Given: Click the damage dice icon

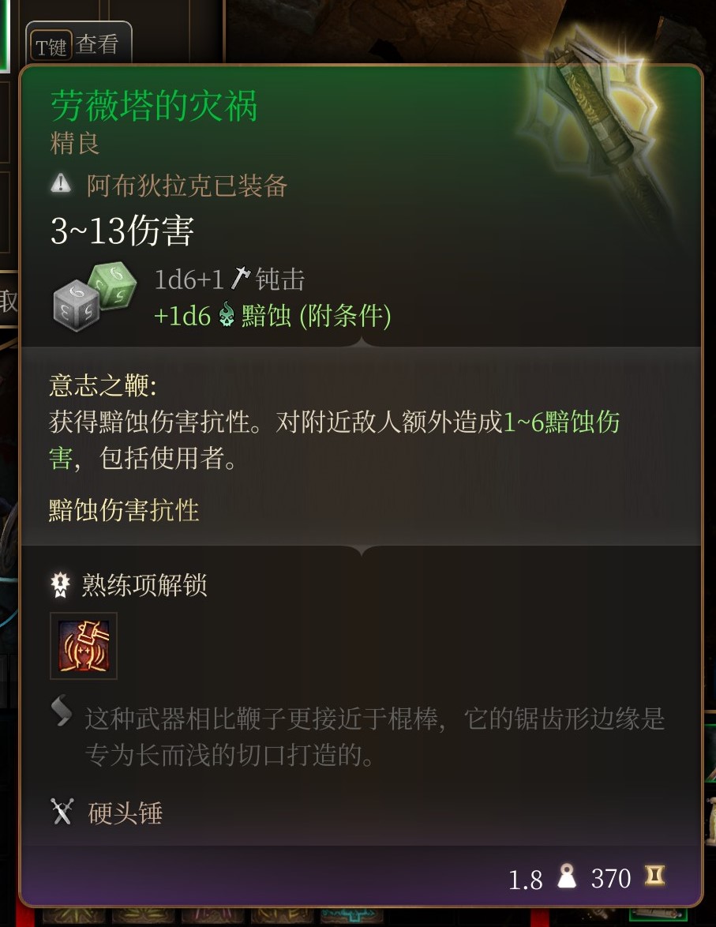Looking at the screenshot, I should [x=95, y=295].
